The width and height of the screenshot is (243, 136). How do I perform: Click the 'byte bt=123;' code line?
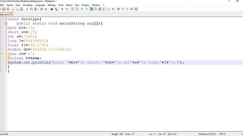point(21,28)
